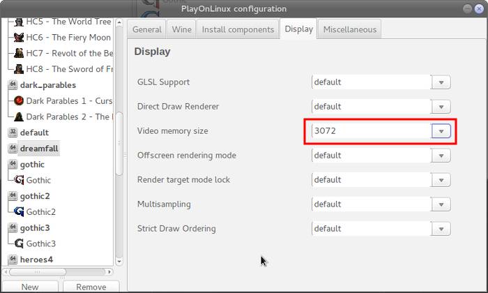Minimize the PlayOnLinux configuration window
The height and width of the screenshot is (293, 488).
pos(467,8)
